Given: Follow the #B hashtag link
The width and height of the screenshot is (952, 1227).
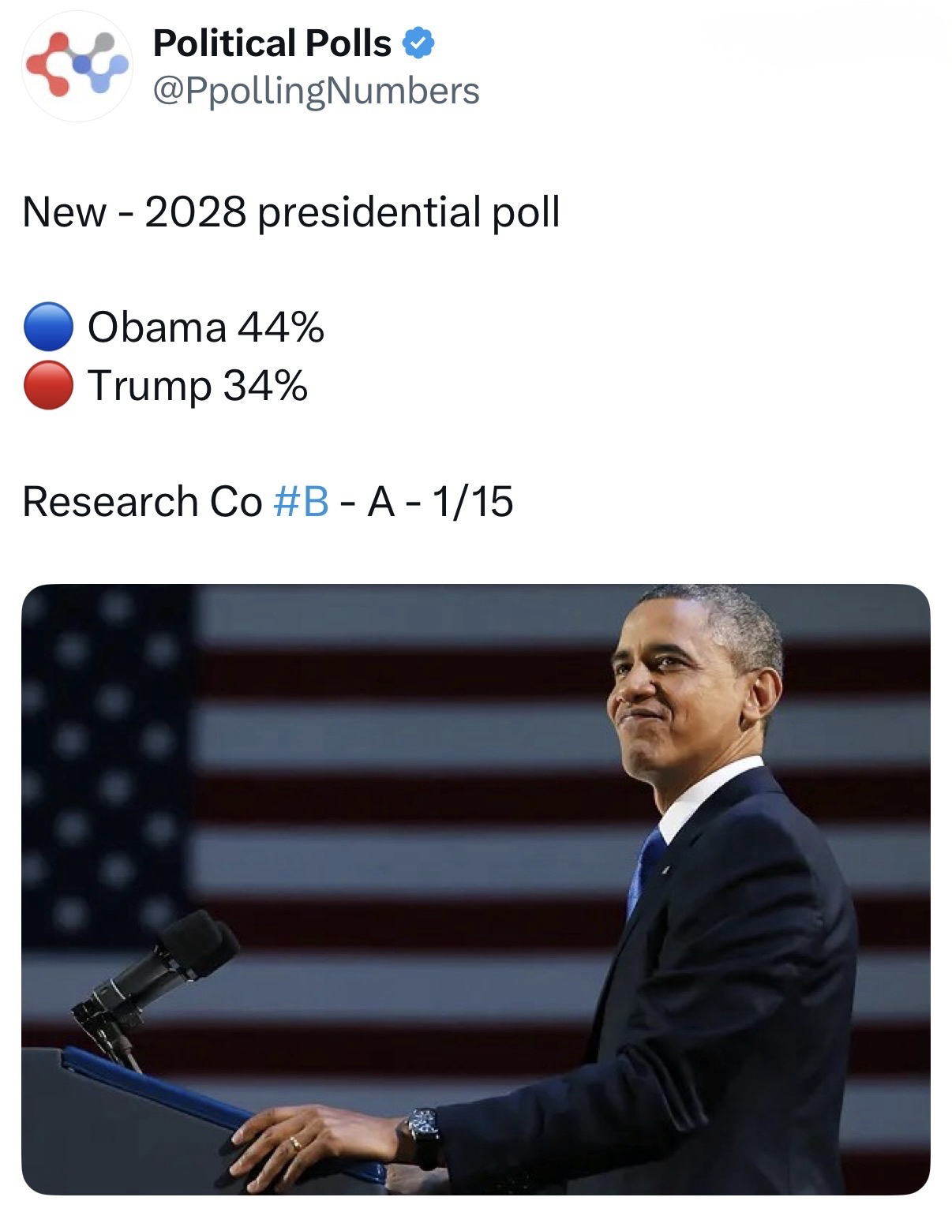Looking at the screenshot, I should point(300,502).
